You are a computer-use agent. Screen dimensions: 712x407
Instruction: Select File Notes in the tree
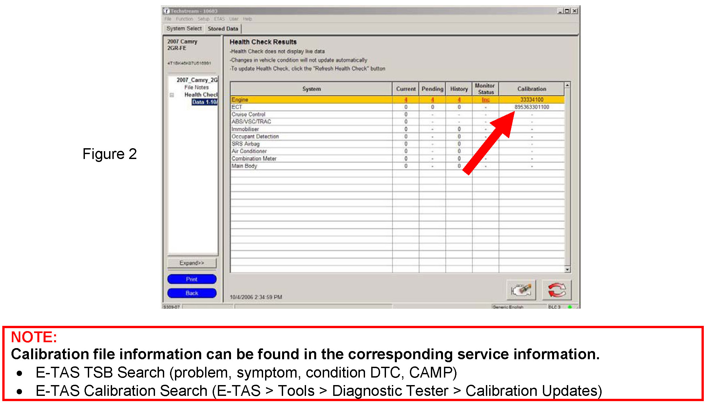click(196, 87)
